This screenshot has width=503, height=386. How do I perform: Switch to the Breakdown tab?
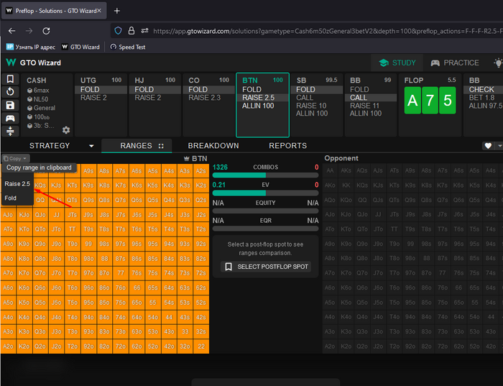pyautogui.click(x=213, y=146)
